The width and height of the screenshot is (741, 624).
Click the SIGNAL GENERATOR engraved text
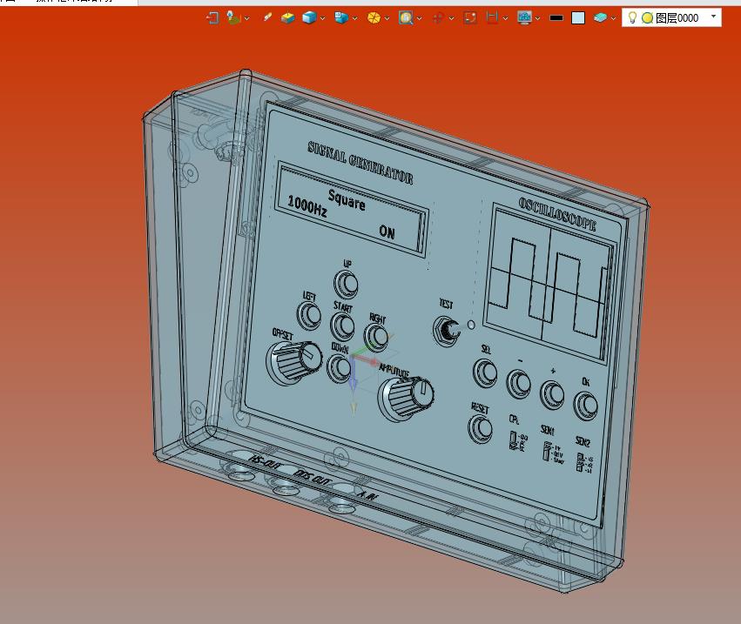[360, 163]
